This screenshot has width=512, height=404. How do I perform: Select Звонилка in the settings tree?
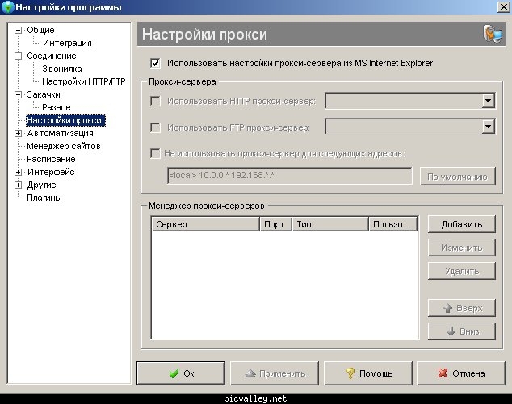tap(62, 69)
